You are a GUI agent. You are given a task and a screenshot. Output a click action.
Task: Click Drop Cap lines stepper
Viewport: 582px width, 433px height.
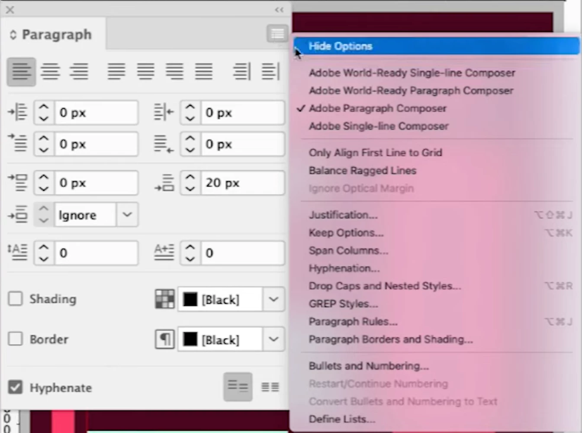[x=44, y=252]
